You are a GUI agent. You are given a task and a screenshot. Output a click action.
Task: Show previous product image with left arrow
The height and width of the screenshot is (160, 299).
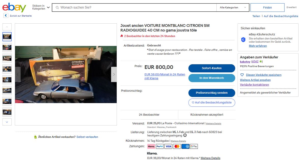point(18,74)
